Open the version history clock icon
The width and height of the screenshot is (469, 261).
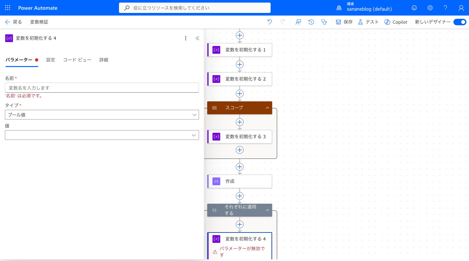(311, 22)
